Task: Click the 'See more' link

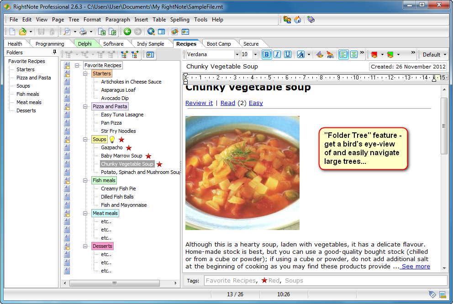Action: click(416, 267)
